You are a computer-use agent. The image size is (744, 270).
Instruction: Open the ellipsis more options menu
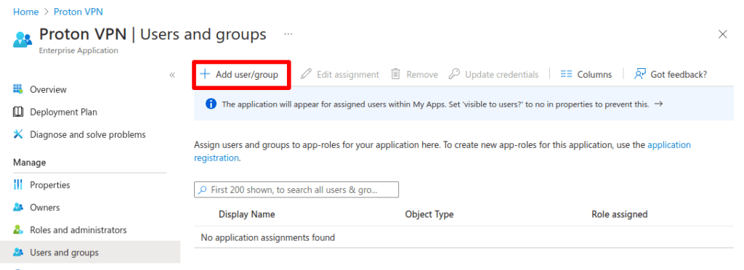[x=288, y=35]
